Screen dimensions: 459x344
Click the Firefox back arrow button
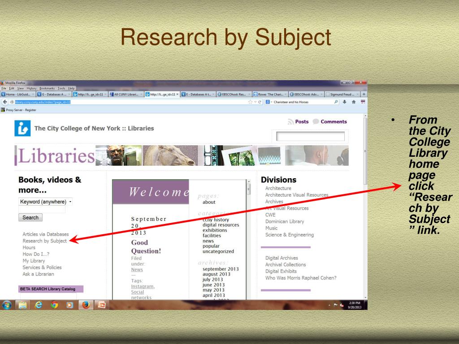5,102
